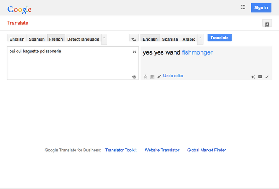
Task: Select Spanish as target language
Action: point(170,38)
